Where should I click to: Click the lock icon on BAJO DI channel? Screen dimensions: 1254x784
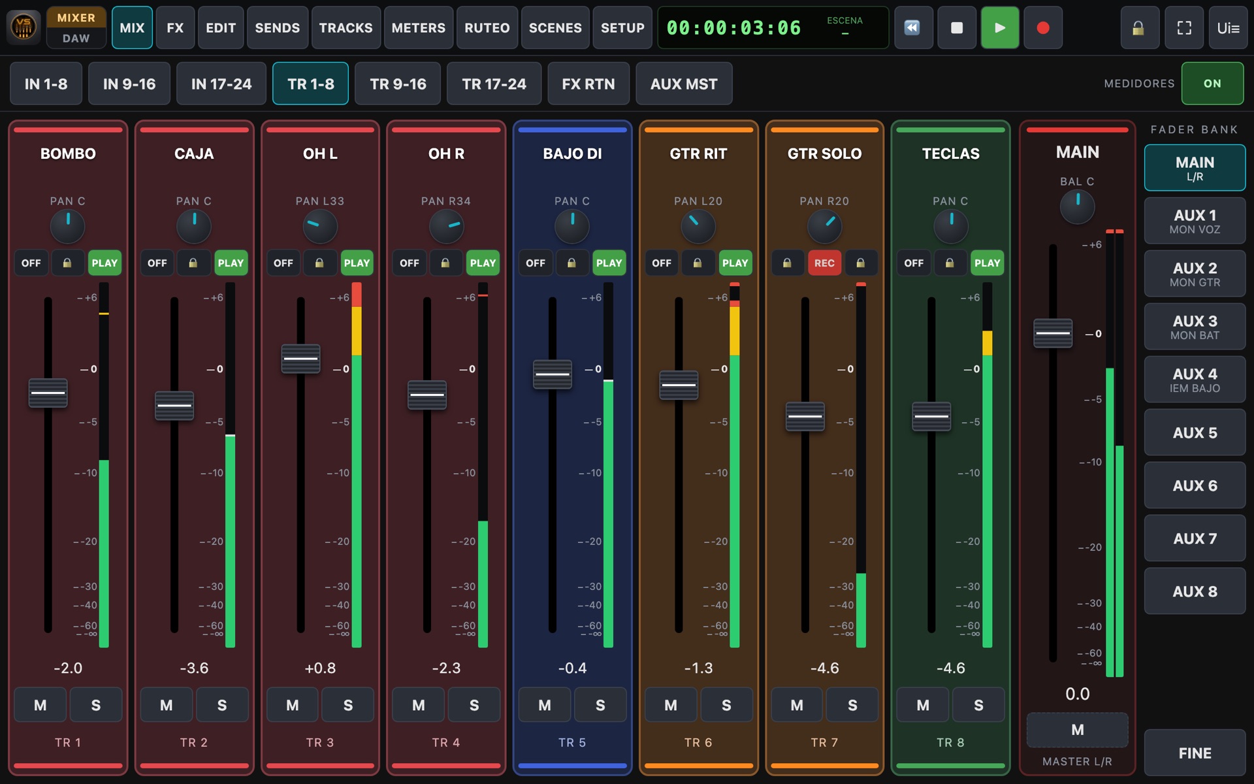[x=571, y=263]
